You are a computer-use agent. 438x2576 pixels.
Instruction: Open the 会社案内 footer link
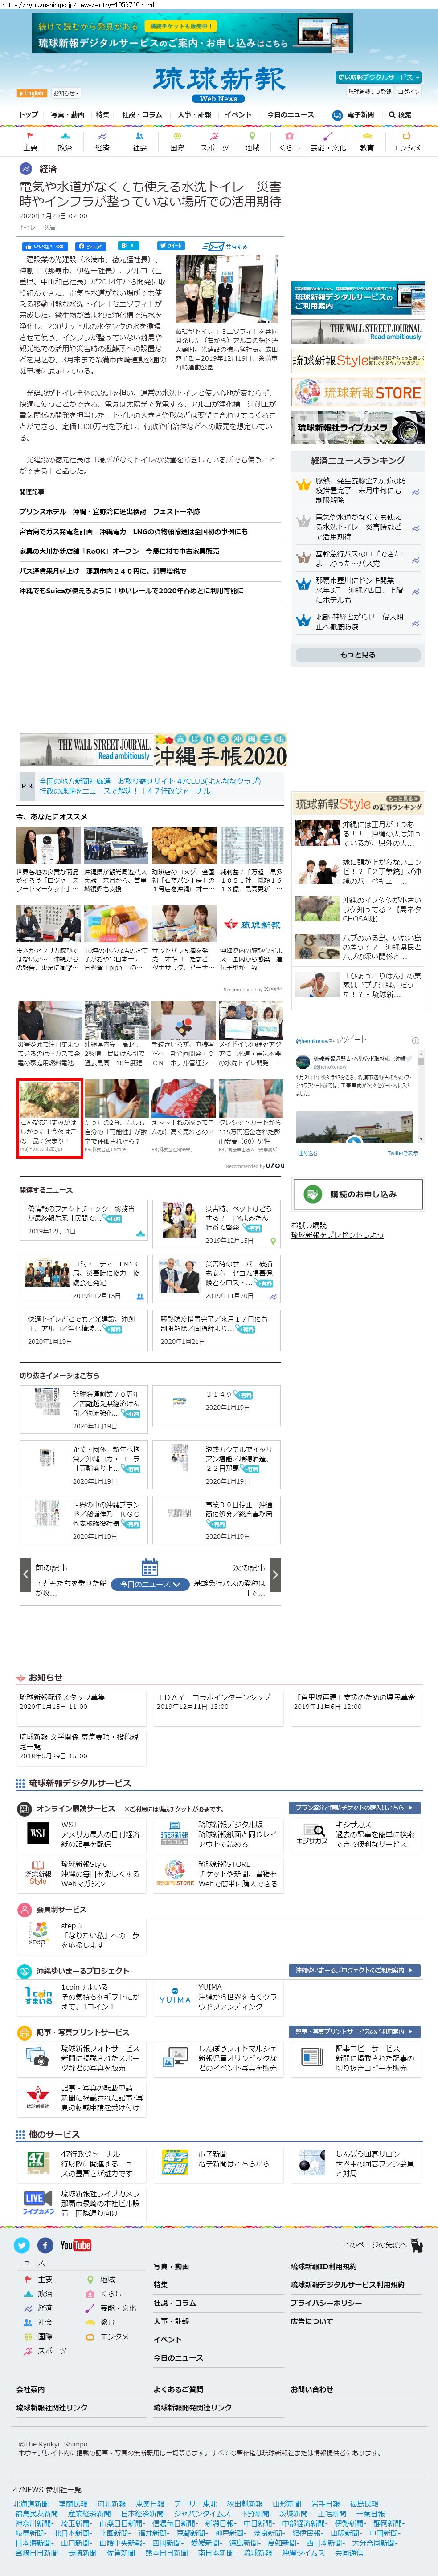pos(30,2388)
